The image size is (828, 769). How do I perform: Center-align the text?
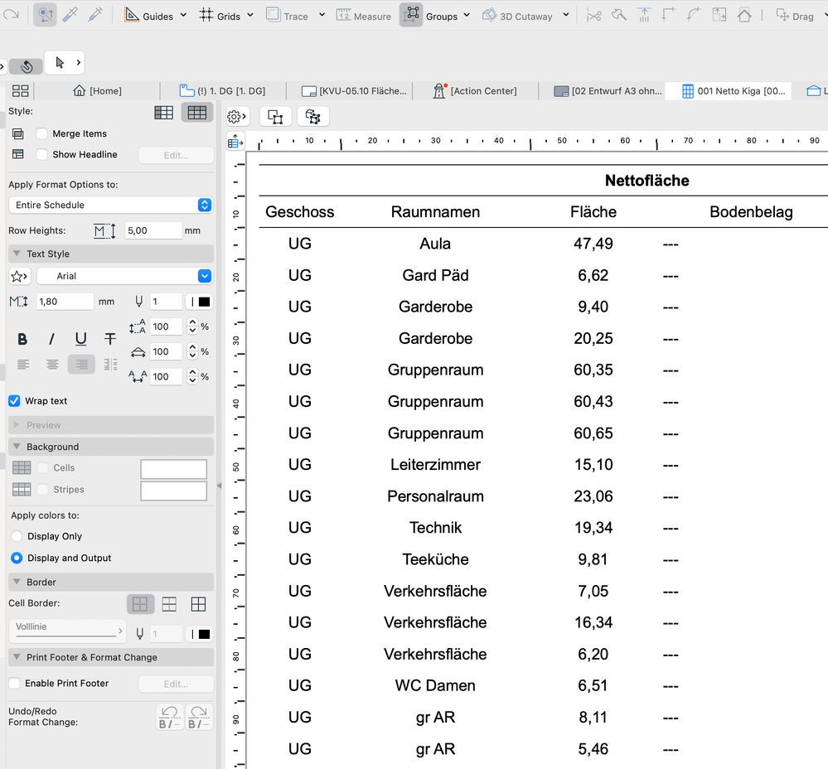52,364
